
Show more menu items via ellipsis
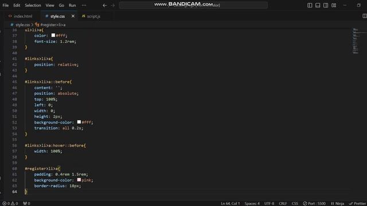point(84,5)
